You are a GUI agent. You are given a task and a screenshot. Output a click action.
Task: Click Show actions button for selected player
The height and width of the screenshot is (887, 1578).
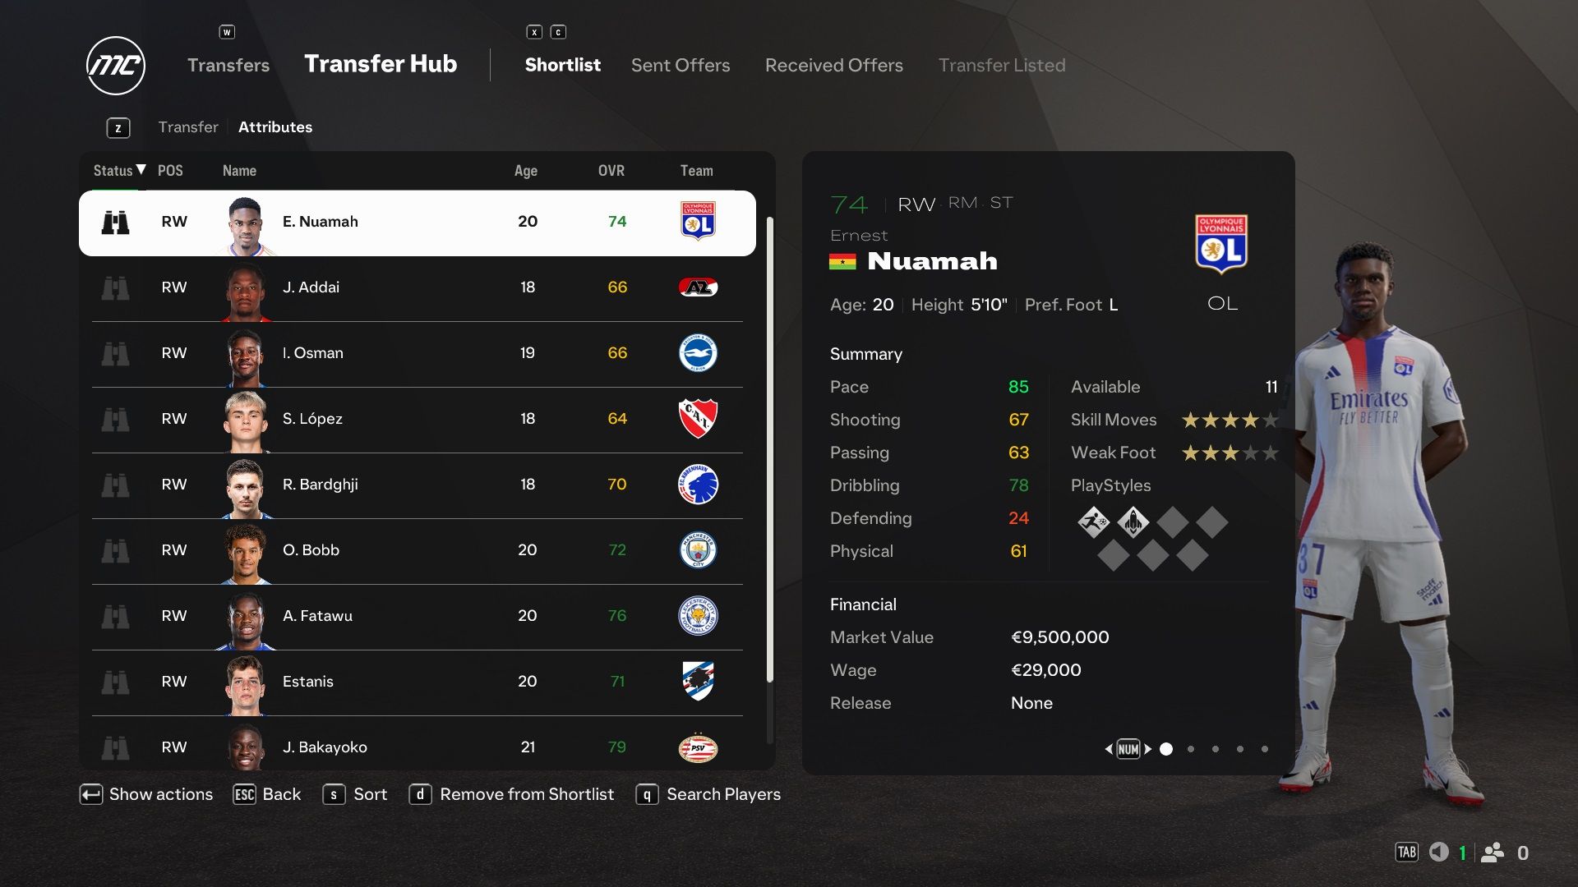(146, 794)
